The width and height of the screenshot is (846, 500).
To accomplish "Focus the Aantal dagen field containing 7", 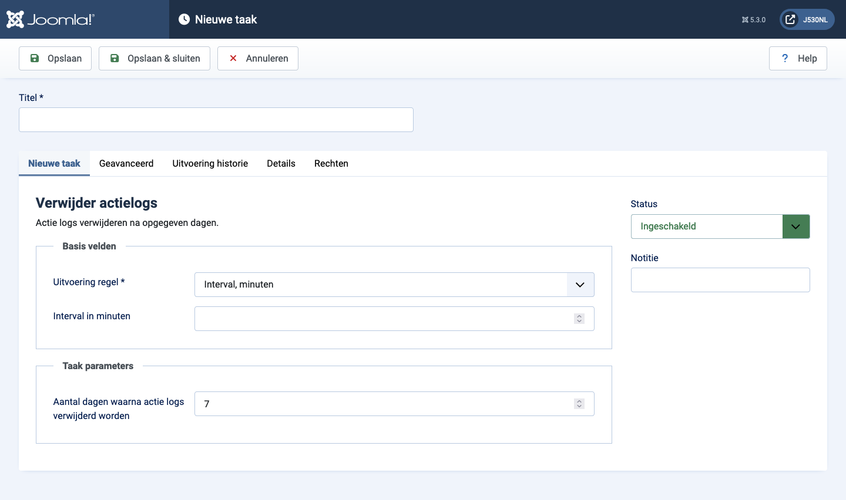I will pyautogui.click(x=394, y=404).
